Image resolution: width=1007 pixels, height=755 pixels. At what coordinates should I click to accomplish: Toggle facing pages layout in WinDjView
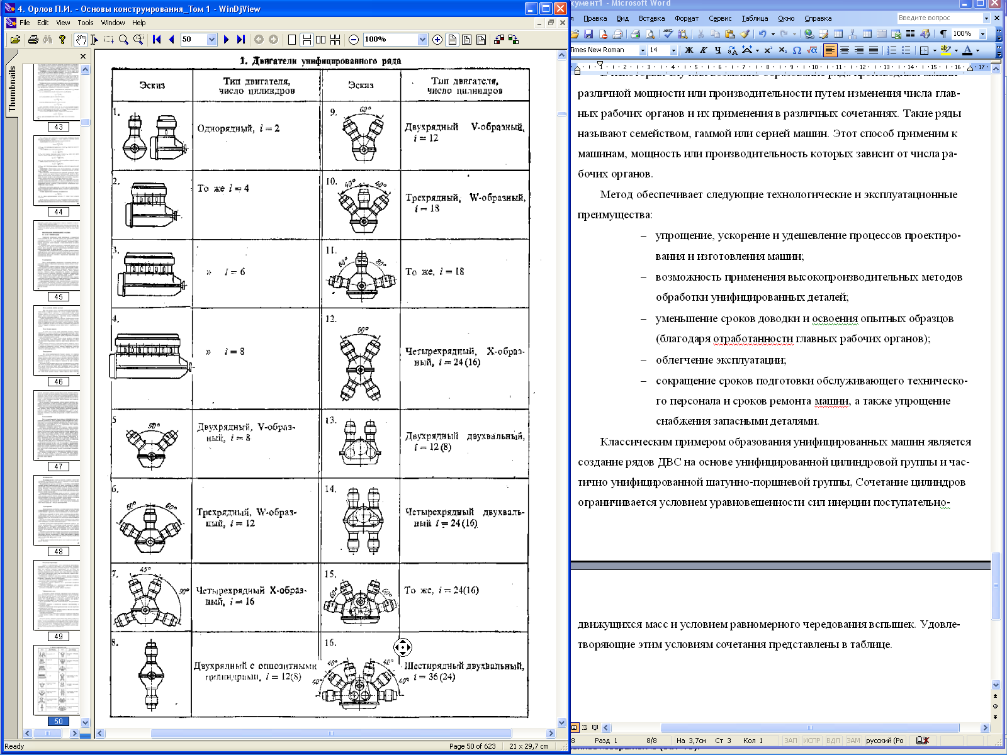point(321,40)
